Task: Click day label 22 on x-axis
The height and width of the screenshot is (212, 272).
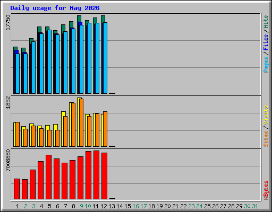Action: coord(183,206)
